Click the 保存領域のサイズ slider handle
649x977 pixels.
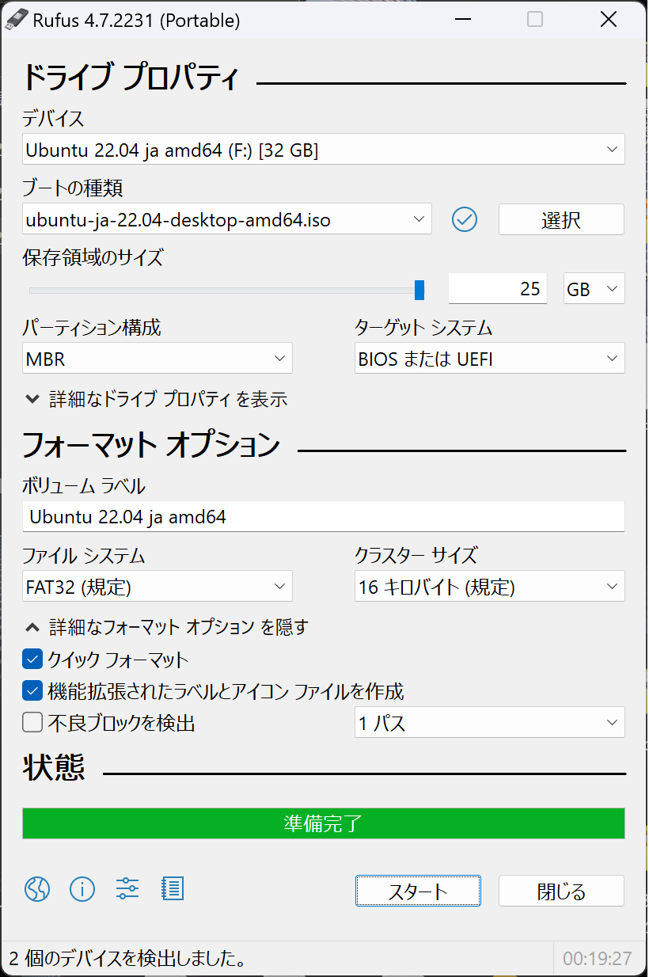coord(419,290)
